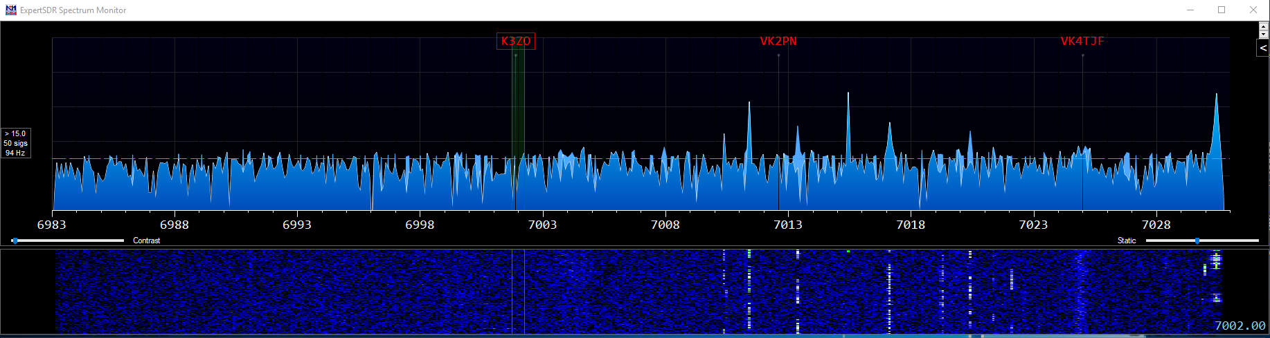
Task: Close the ExpertSDR Spectrum Monitor window
Action: [1253, 10]
